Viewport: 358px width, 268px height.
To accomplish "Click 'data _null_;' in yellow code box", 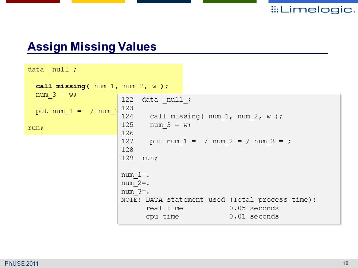I will (x=52, y=70).
